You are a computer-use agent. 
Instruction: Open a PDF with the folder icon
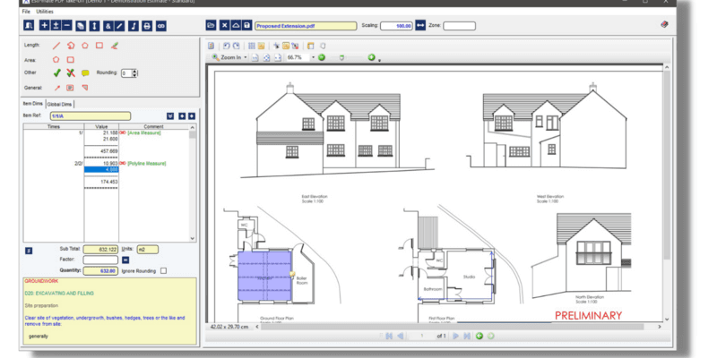click(x=211, y=26)
